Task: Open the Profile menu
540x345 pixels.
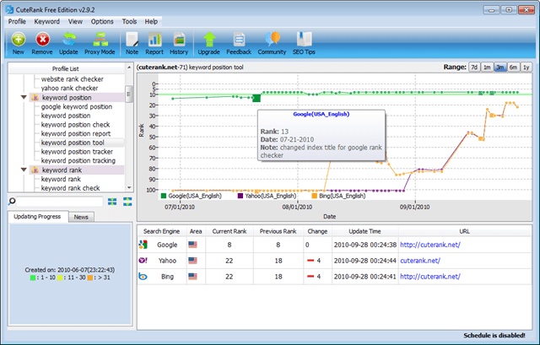Action: (x=17, y=21)
